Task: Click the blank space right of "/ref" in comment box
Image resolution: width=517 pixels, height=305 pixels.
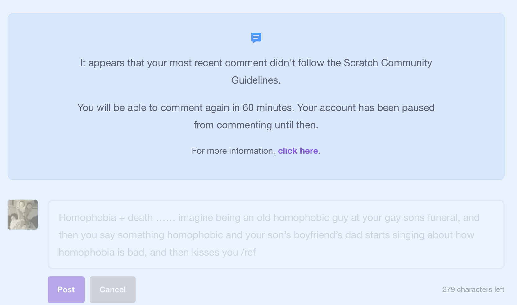Action: (373, 253)
